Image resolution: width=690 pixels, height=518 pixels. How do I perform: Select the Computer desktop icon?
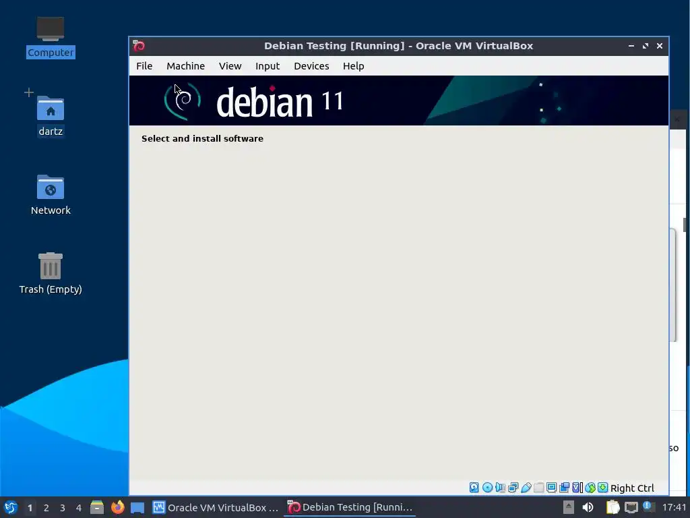(50, 37)
